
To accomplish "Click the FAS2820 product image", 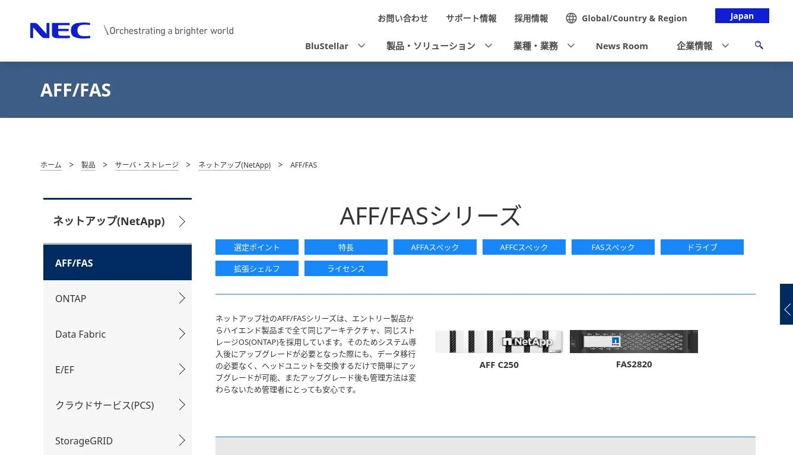I will (x=634, y=341).
